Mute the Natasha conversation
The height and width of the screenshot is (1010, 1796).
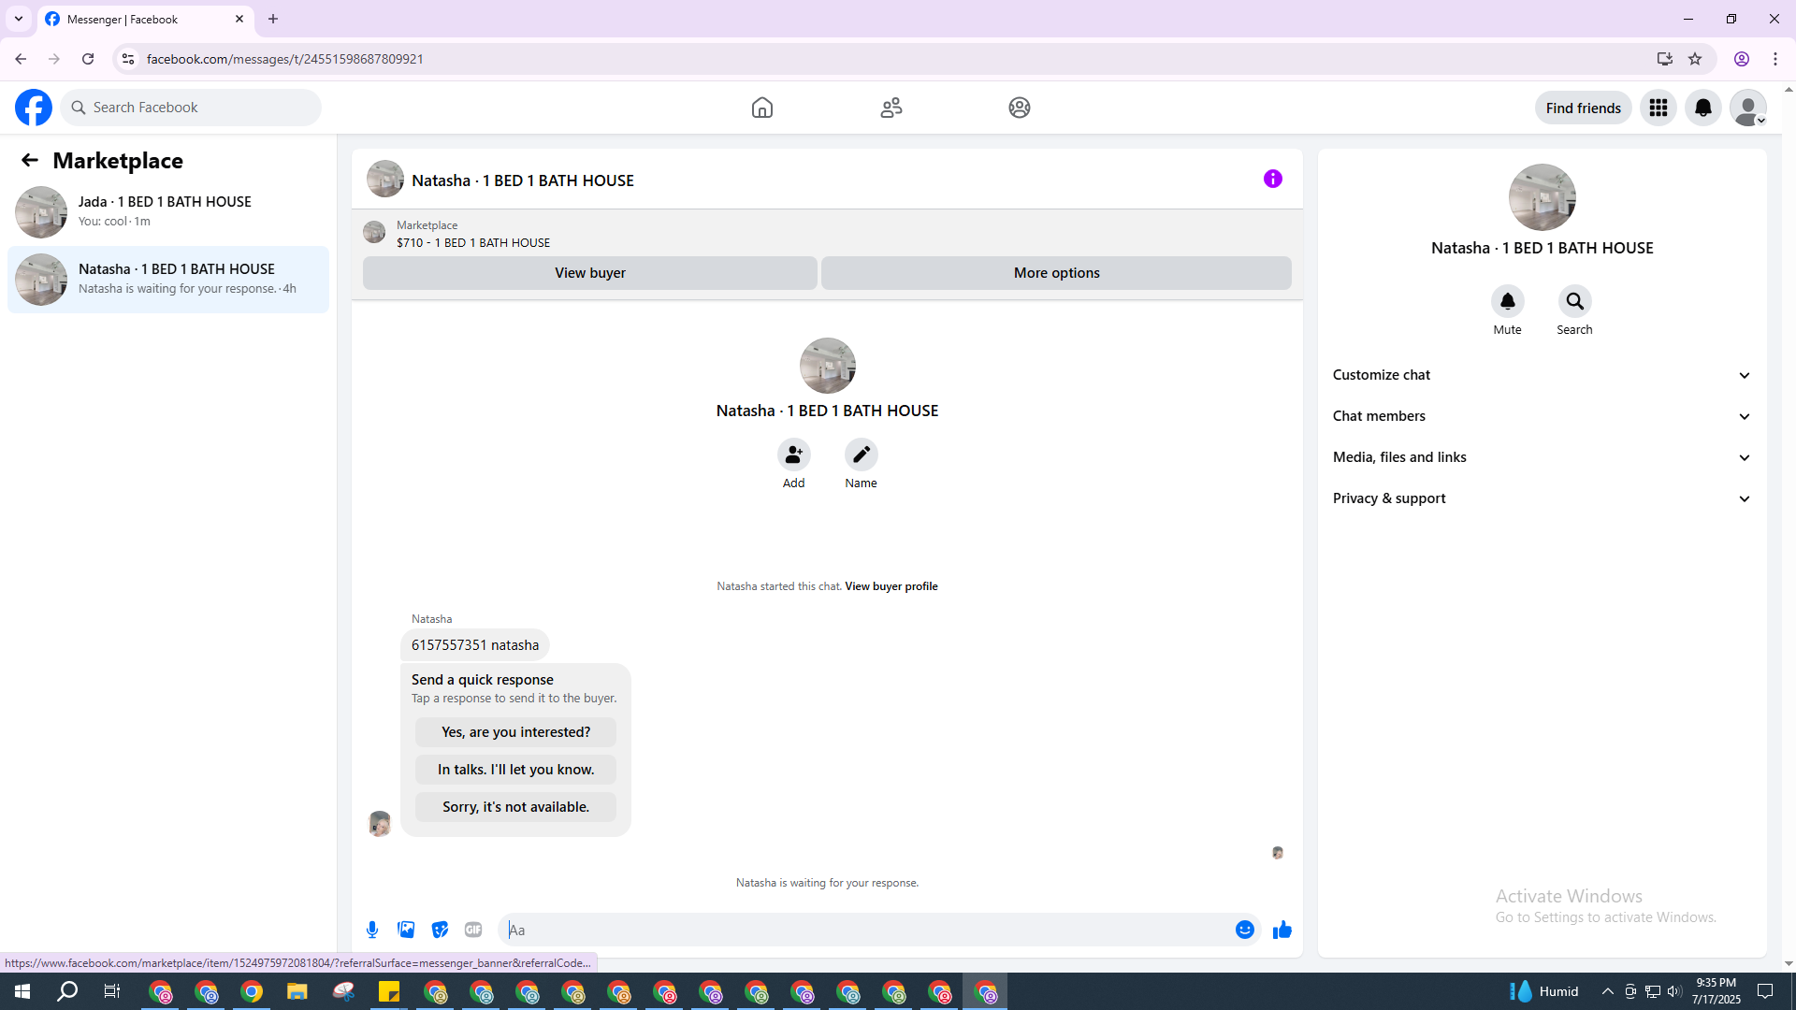[1507, 301]
